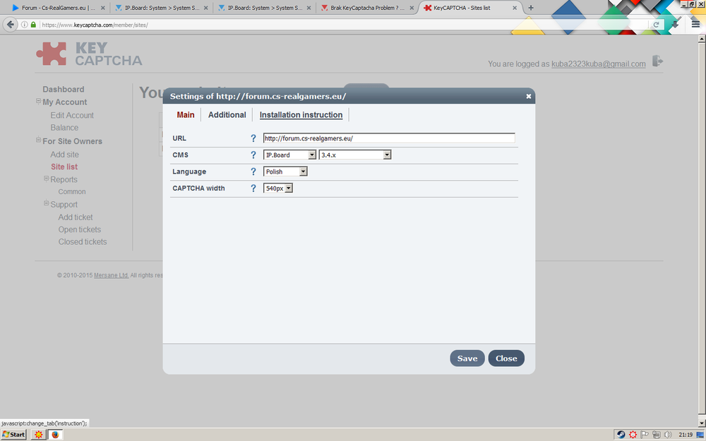Click the Language help question mark icon

(253, 171)
